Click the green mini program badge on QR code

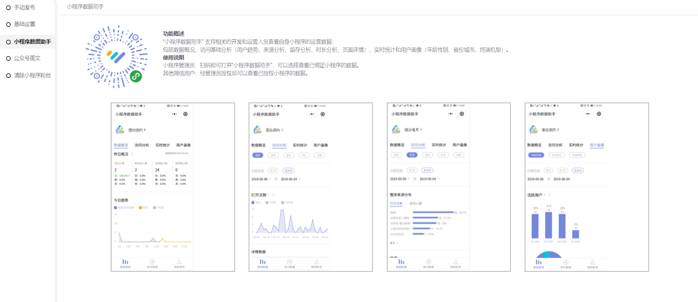coord(136,76)
